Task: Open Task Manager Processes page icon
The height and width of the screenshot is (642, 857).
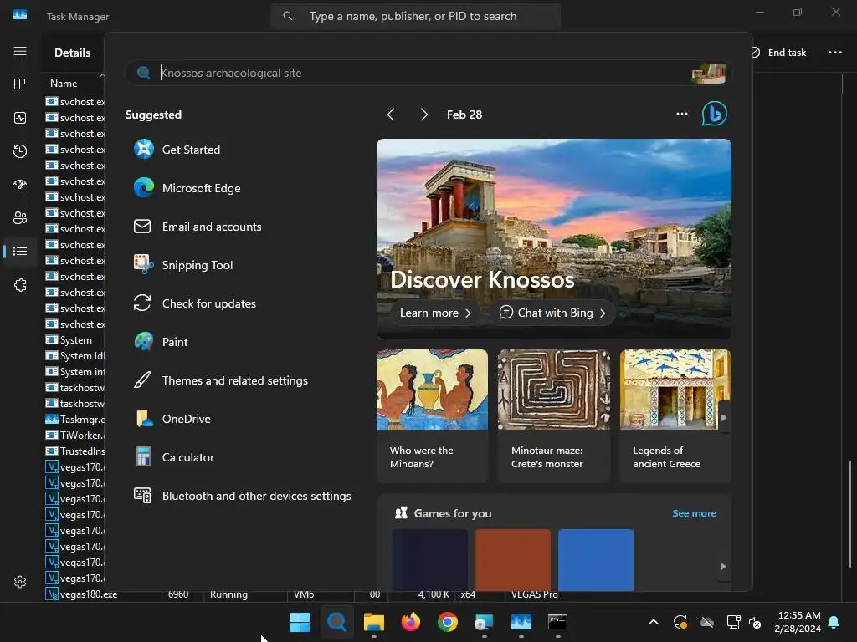Action: 20,84
